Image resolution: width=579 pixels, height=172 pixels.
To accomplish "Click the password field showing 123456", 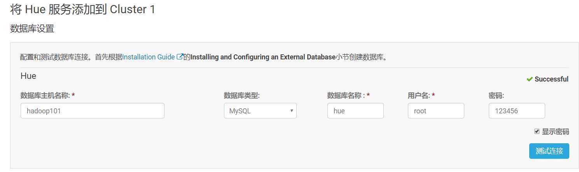I will pos(517,111).
